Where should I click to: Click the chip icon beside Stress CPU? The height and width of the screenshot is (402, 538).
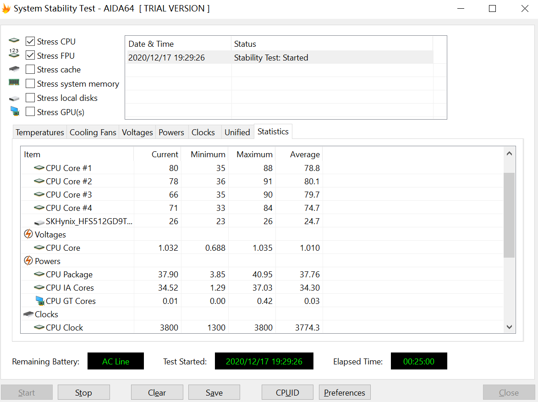tap(14, 40)
